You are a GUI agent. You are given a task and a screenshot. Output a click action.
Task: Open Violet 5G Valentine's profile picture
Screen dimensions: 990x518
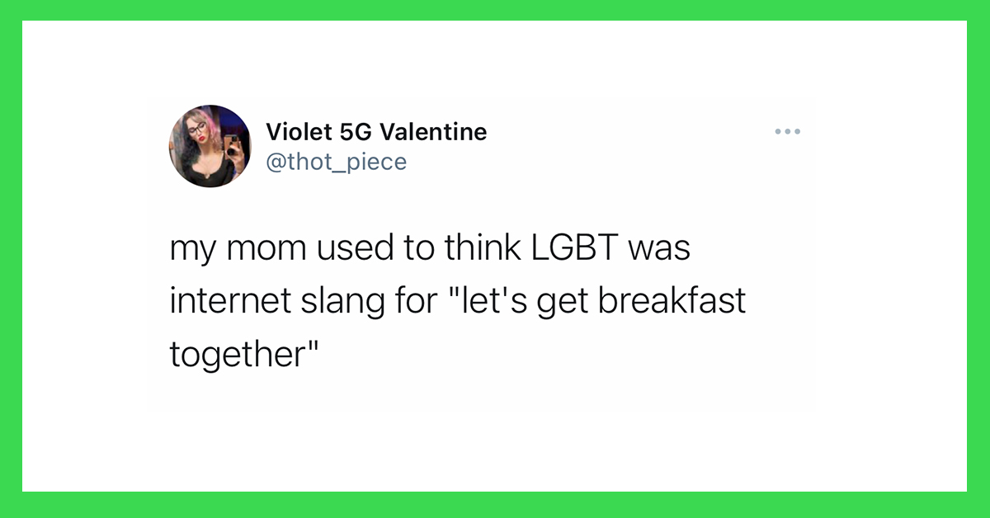click(210, 146)
